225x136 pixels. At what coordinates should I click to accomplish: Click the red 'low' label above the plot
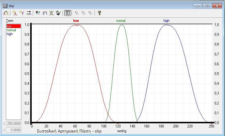(x=76, y=21)
